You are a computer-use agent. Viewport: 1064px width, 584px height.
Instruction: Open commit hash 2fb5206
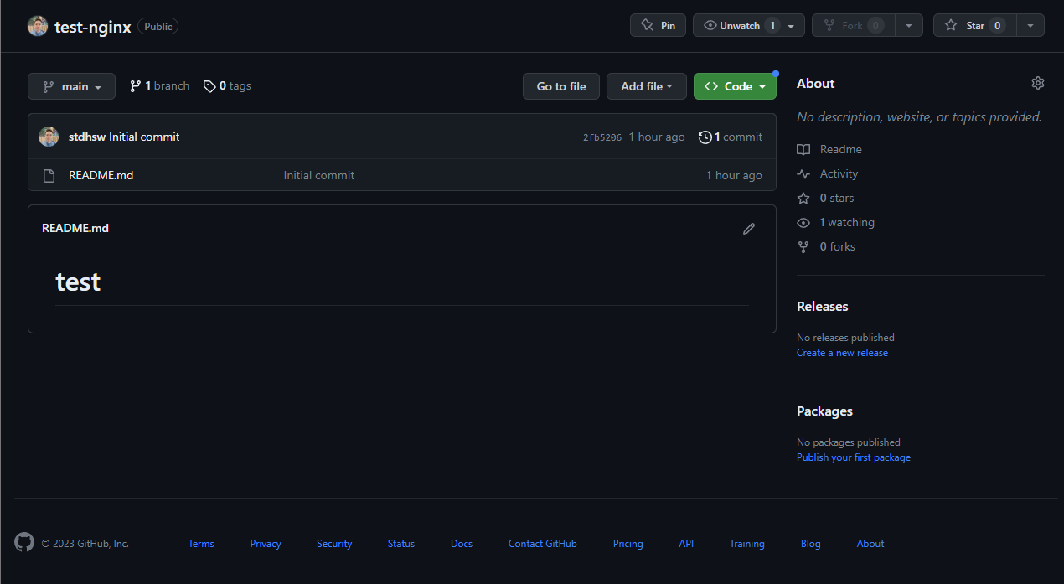coord(602,137)
